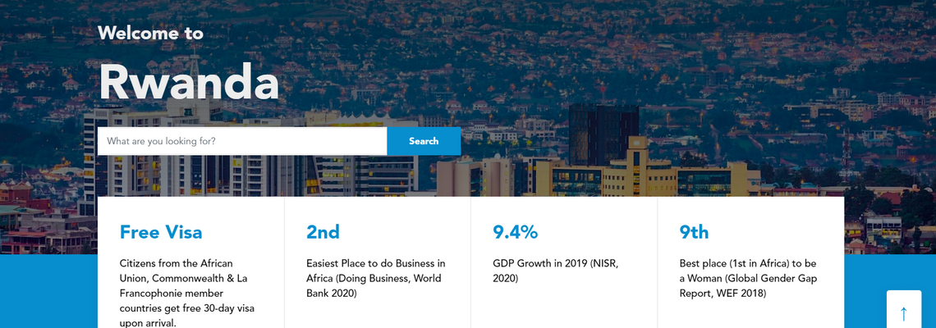Image resolution: width=936 pixels, height=328 pixels.
Task: Click the "Best place to be a Woman" text
Action: point(748,278)
